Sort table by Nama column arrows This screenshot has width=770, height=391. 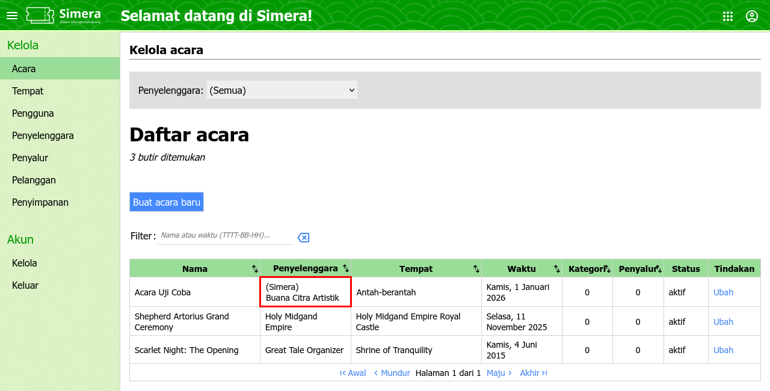tap(255, 269)
